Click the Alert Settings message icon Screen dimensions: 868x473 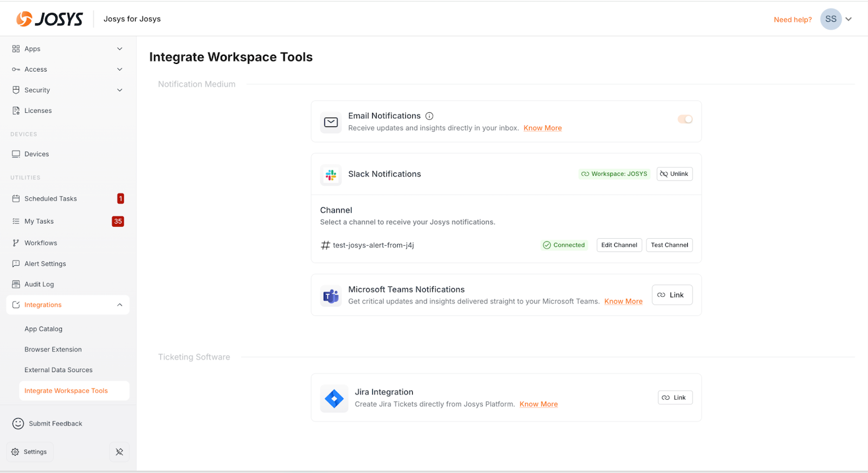click(x=16, y=264)
